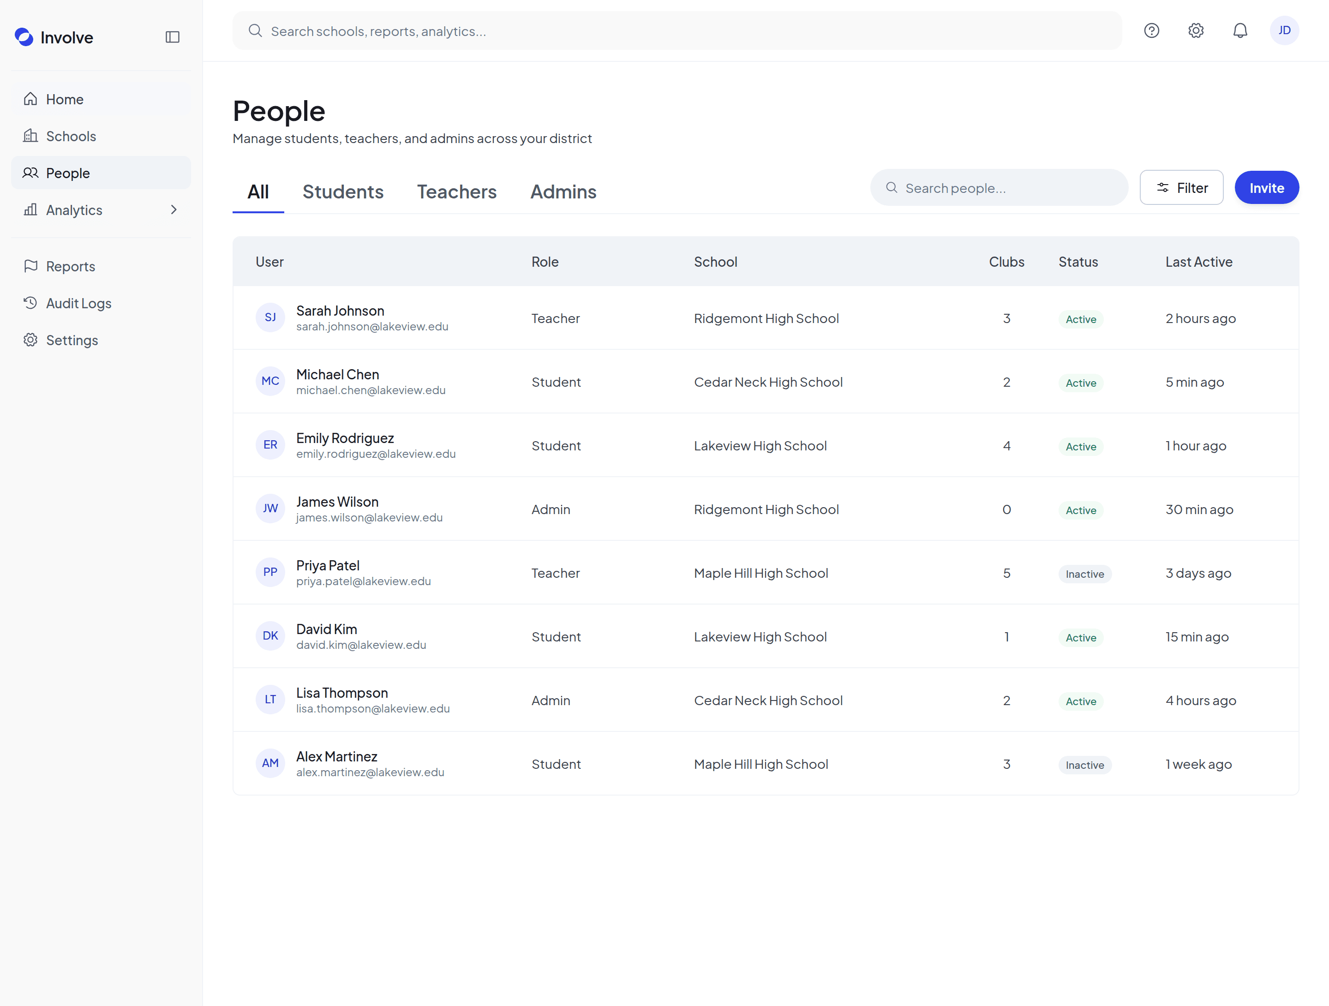Click the '3 days ago' last active cell
The image size is (1329, 1006).
pyautogui.click(x=1198, y=573)
